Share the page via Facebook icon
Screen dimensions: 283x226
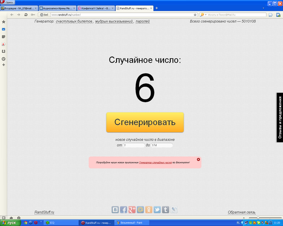(124, 210)
